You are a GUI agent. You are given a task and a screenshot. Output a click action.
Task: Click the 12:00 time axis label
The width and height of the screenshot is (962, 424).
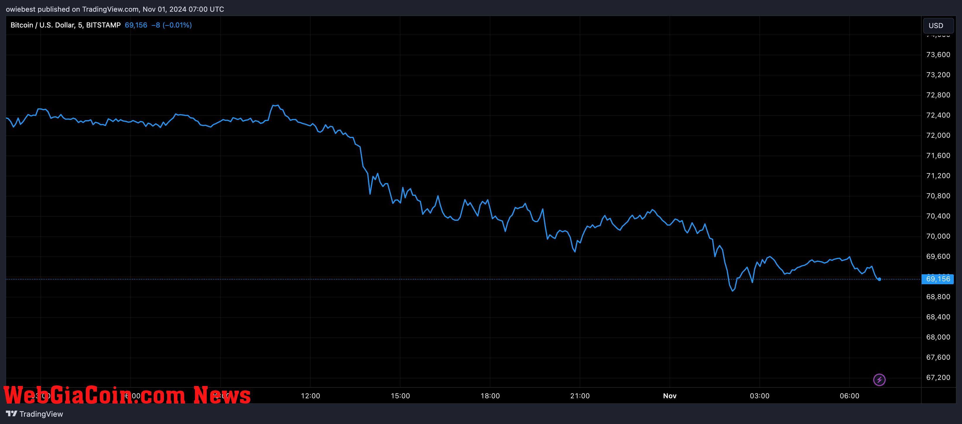tap(310, 396)
